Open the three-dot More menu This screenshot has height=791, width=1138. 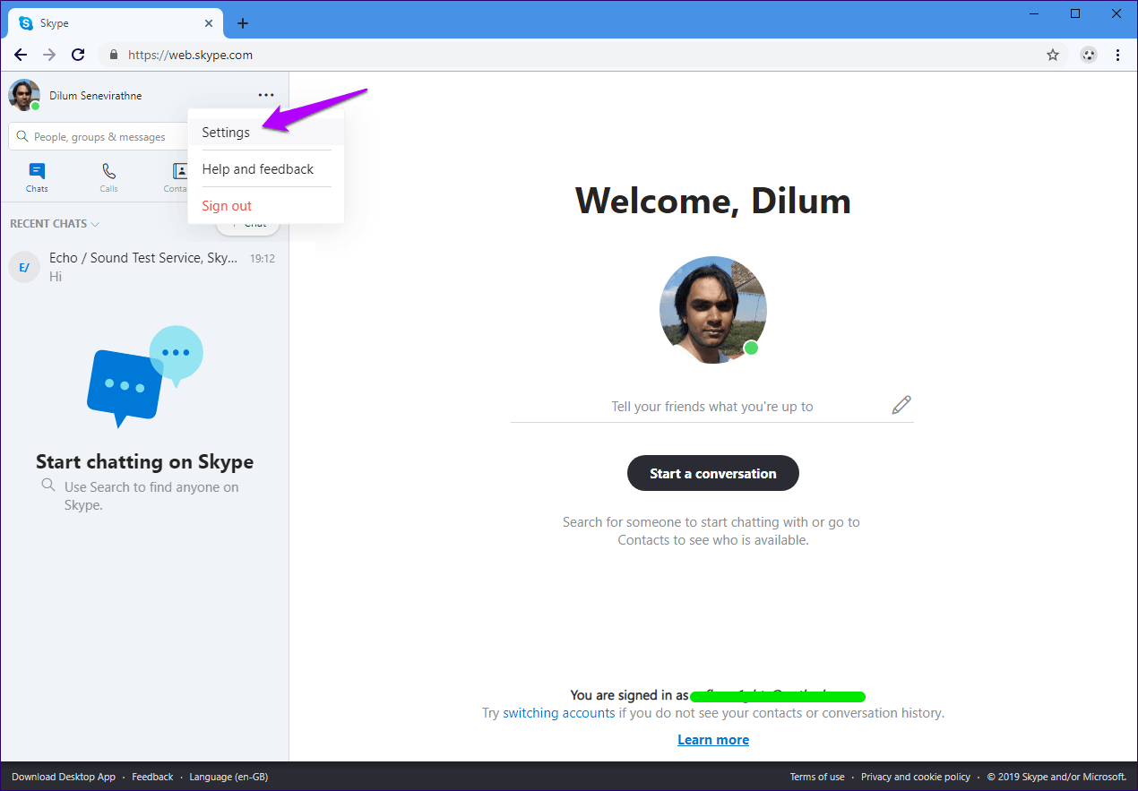(x=265, y=95)
